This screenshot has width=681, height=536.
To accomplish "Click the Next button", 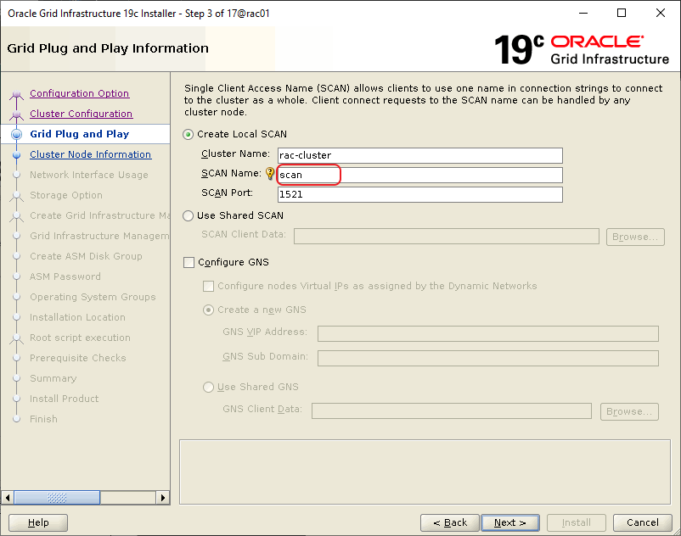I will [x=510, y=522].
